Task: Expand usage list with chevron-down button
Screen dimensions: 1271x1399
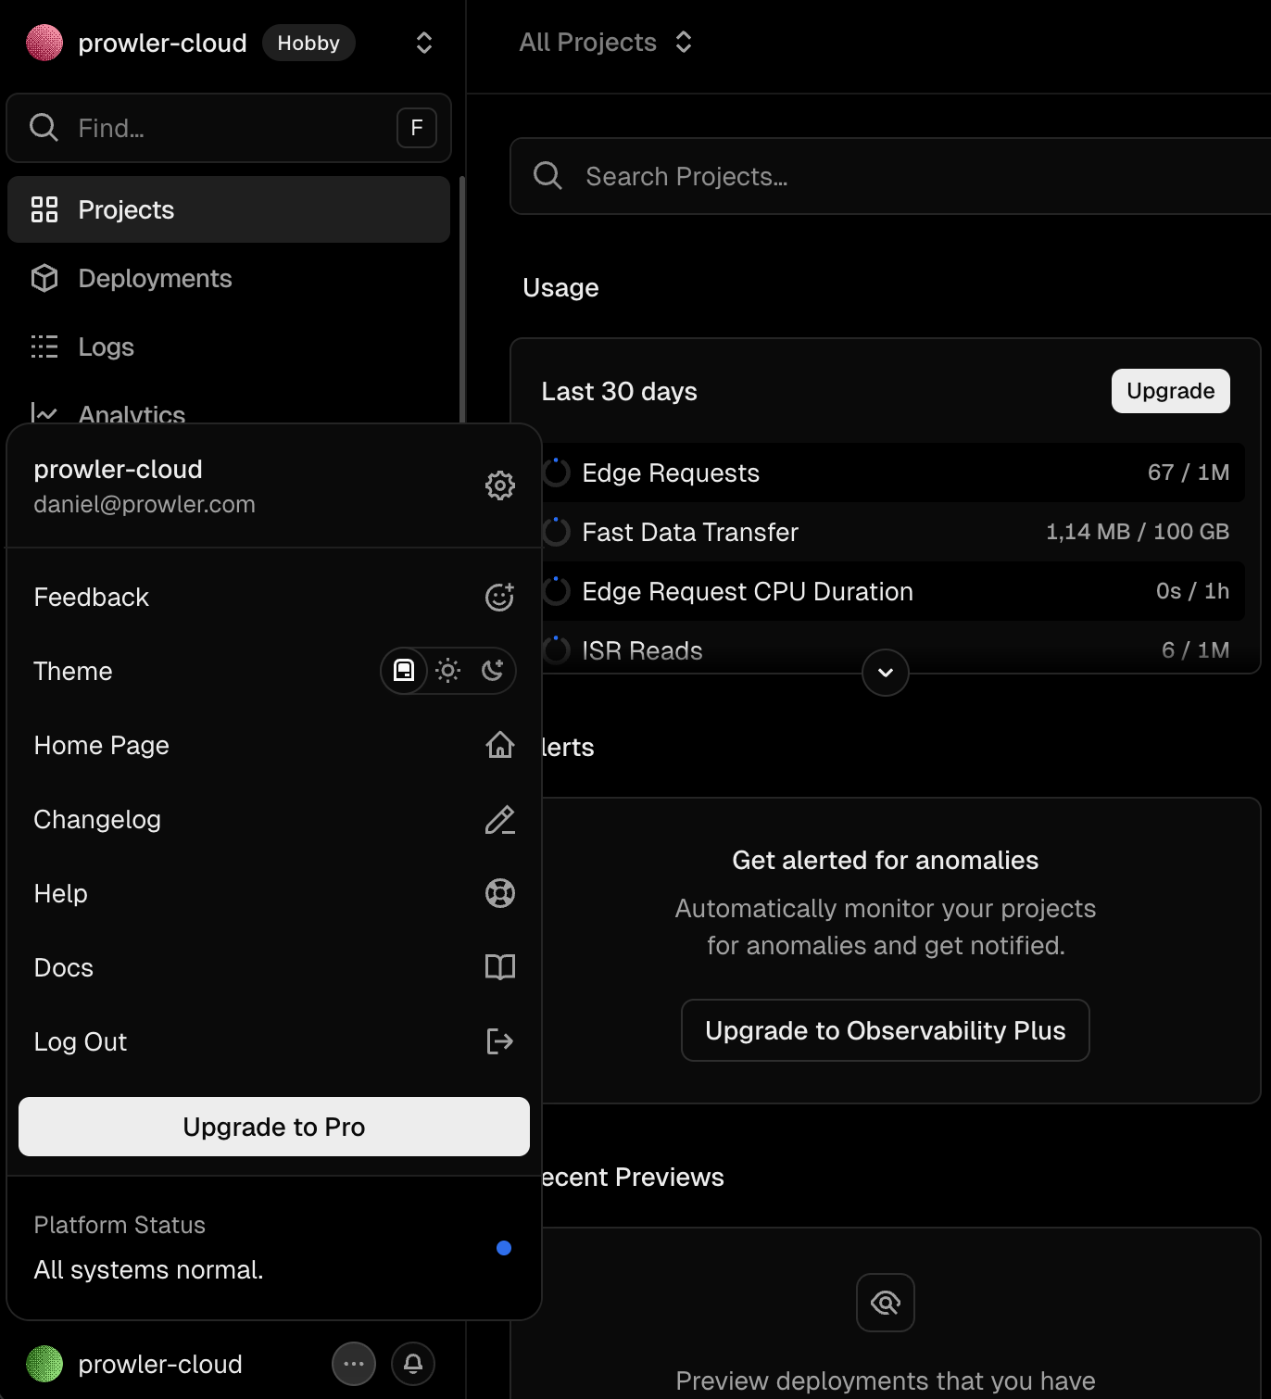Action: pyautogui.click(x=886, y=672)
